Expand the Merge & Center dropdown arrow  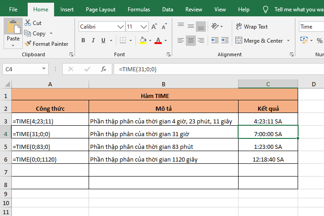[287, 40]
